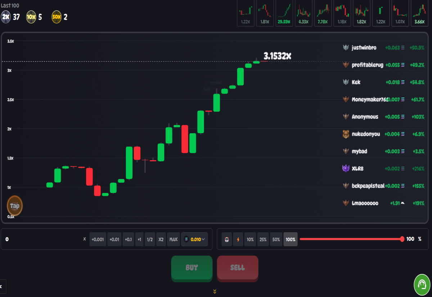The width and height of the screenshot is (432, 297).
Task: Select the 100% sell percentage option
Action: (x=291, y=239)
